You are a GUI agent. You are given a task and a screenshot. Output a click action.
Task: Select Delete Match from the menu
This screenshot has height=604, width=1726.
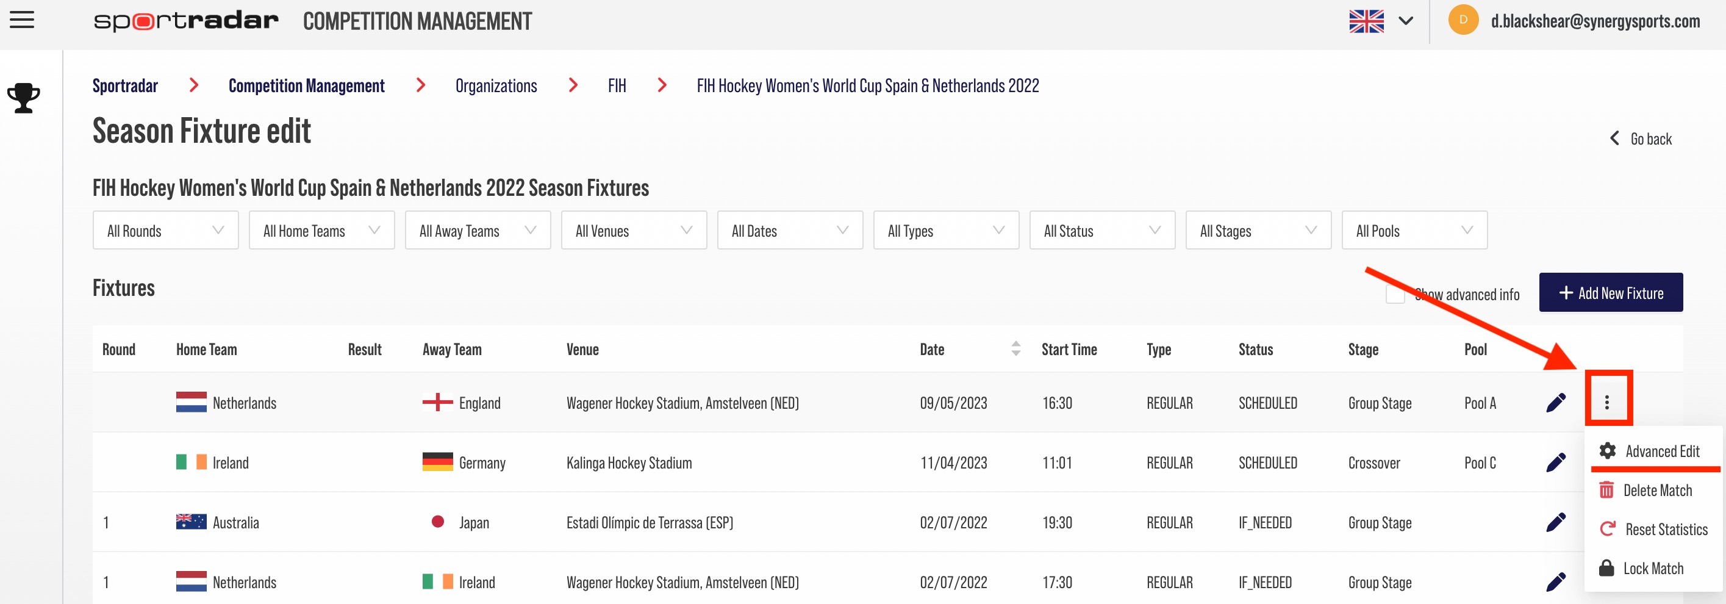1653,490
